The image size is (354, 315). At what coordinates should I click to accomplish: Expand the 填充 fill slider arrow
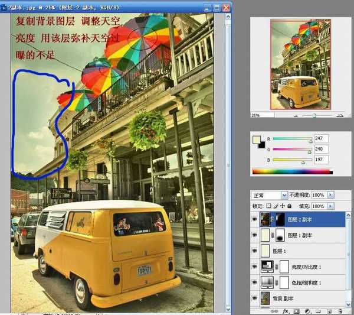click(330, 206)
